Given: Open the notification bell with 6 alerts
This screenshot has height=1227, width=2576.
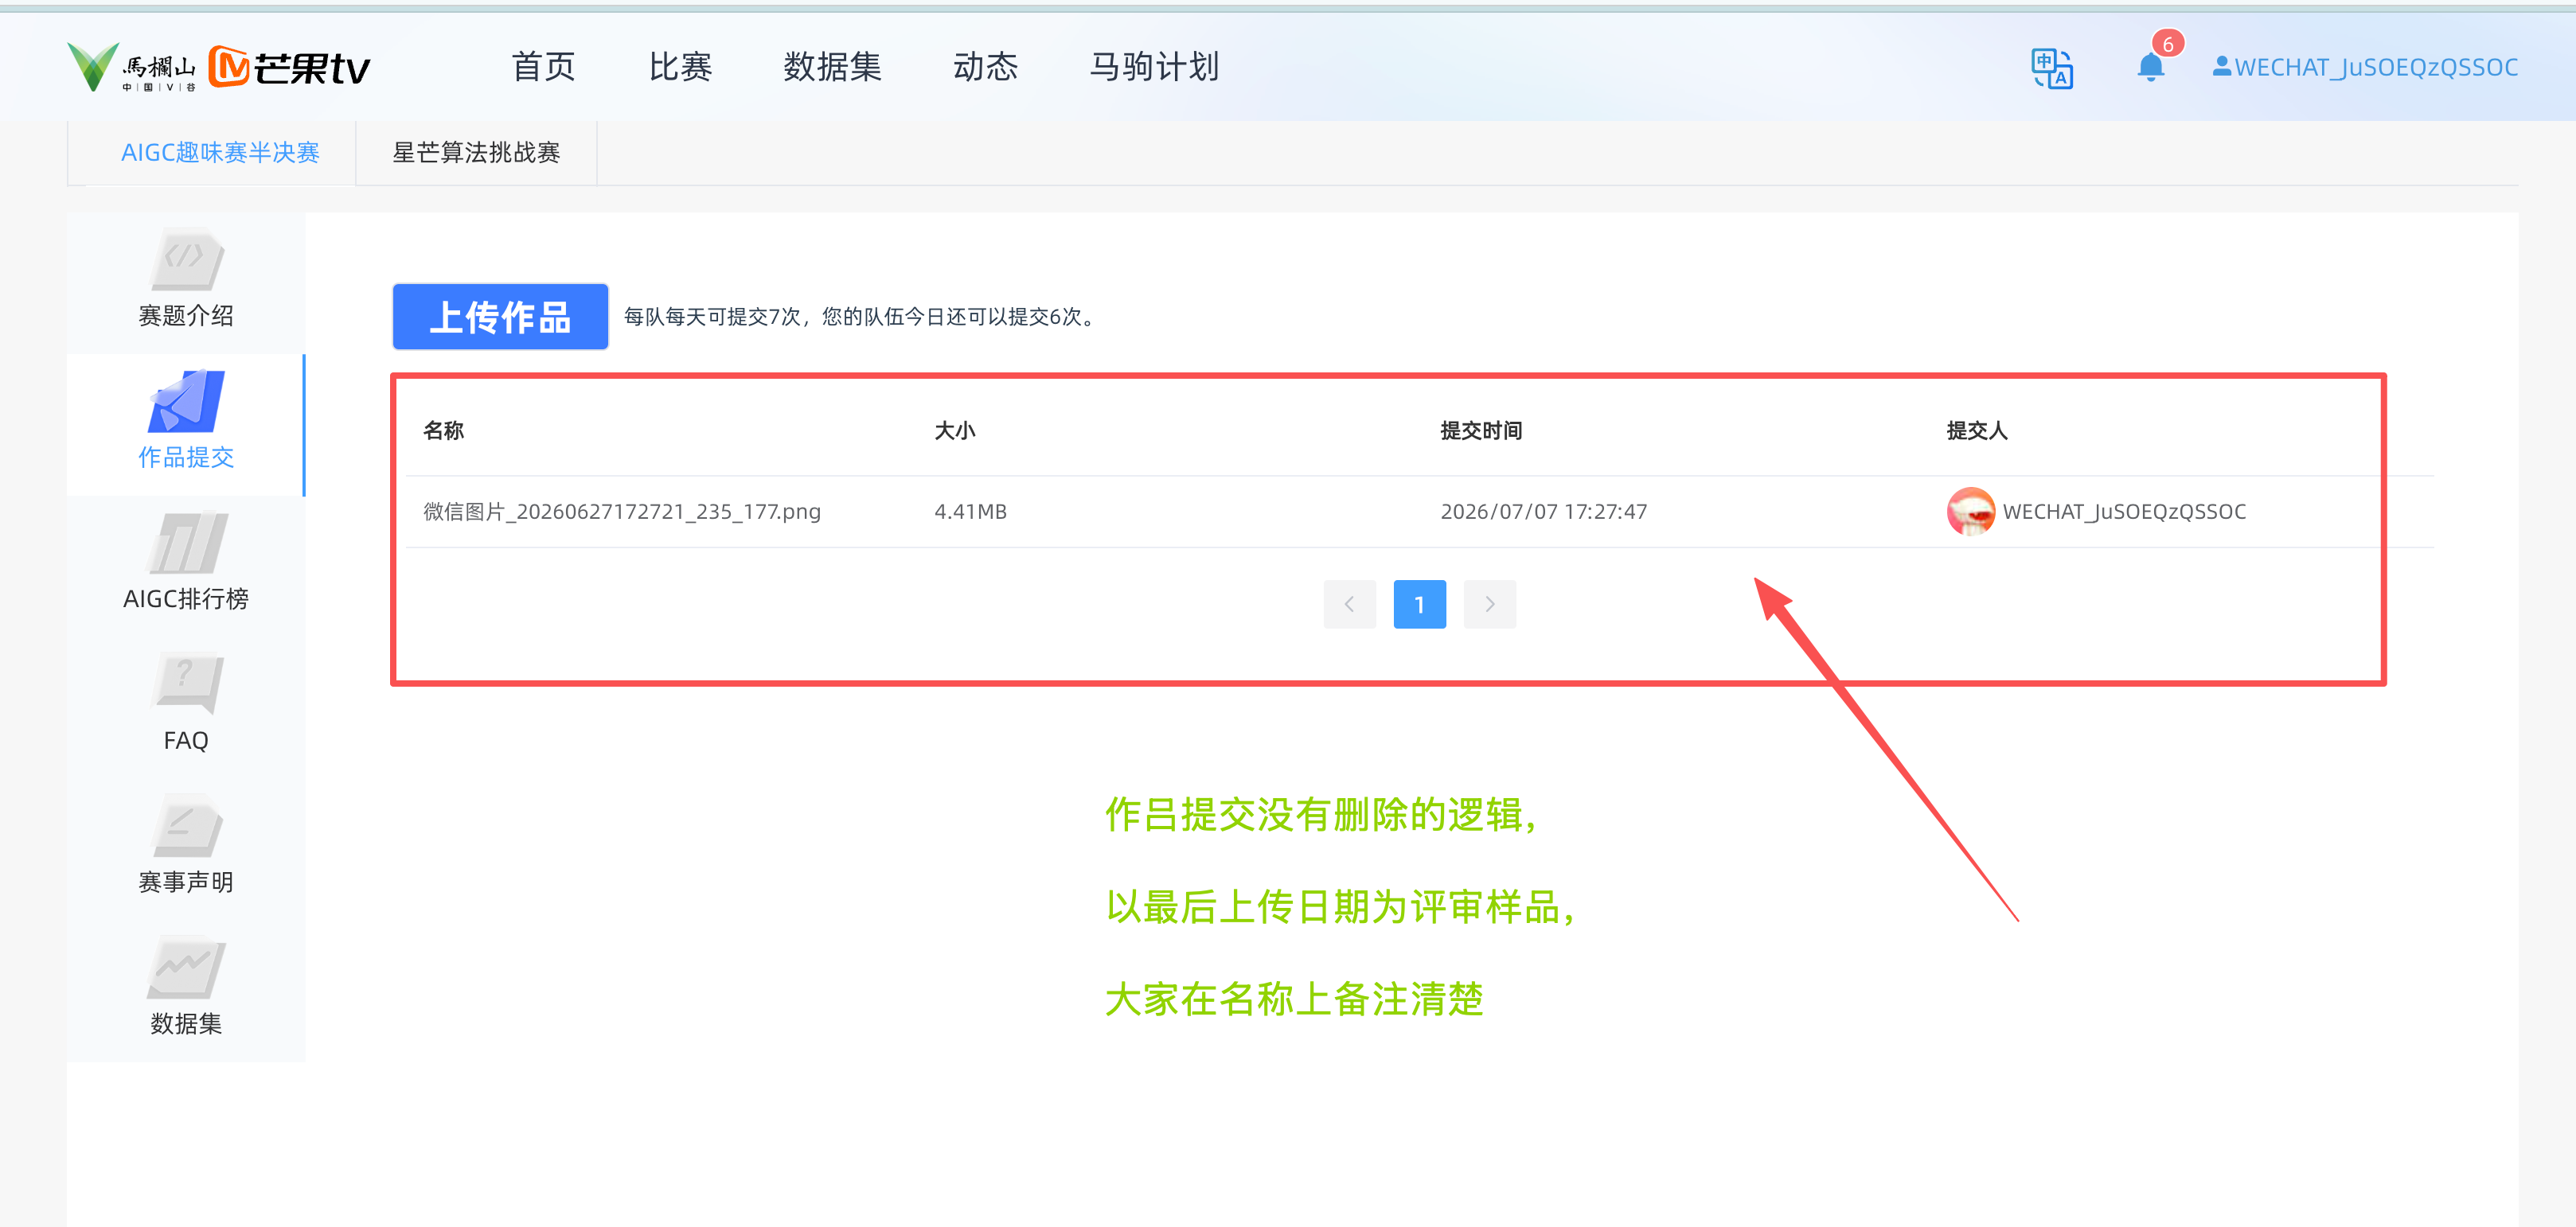Looking at the screenshot, I should [x=2150, y=67].
